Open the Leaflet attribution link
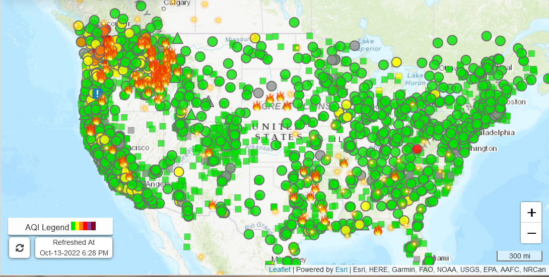The width and height of the screenshot is (549, 277). tap(280, 270)
